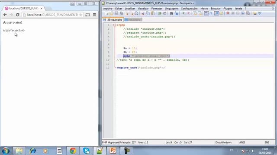
Task: Toggle show all characters icon
Action: [x=212, y=13]
